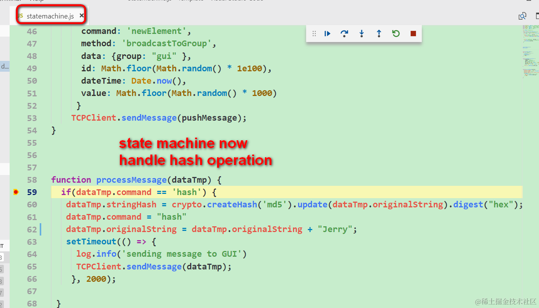Click the function keyword on line 58
This screenshot has width=539, height=308.
(71, 180)
